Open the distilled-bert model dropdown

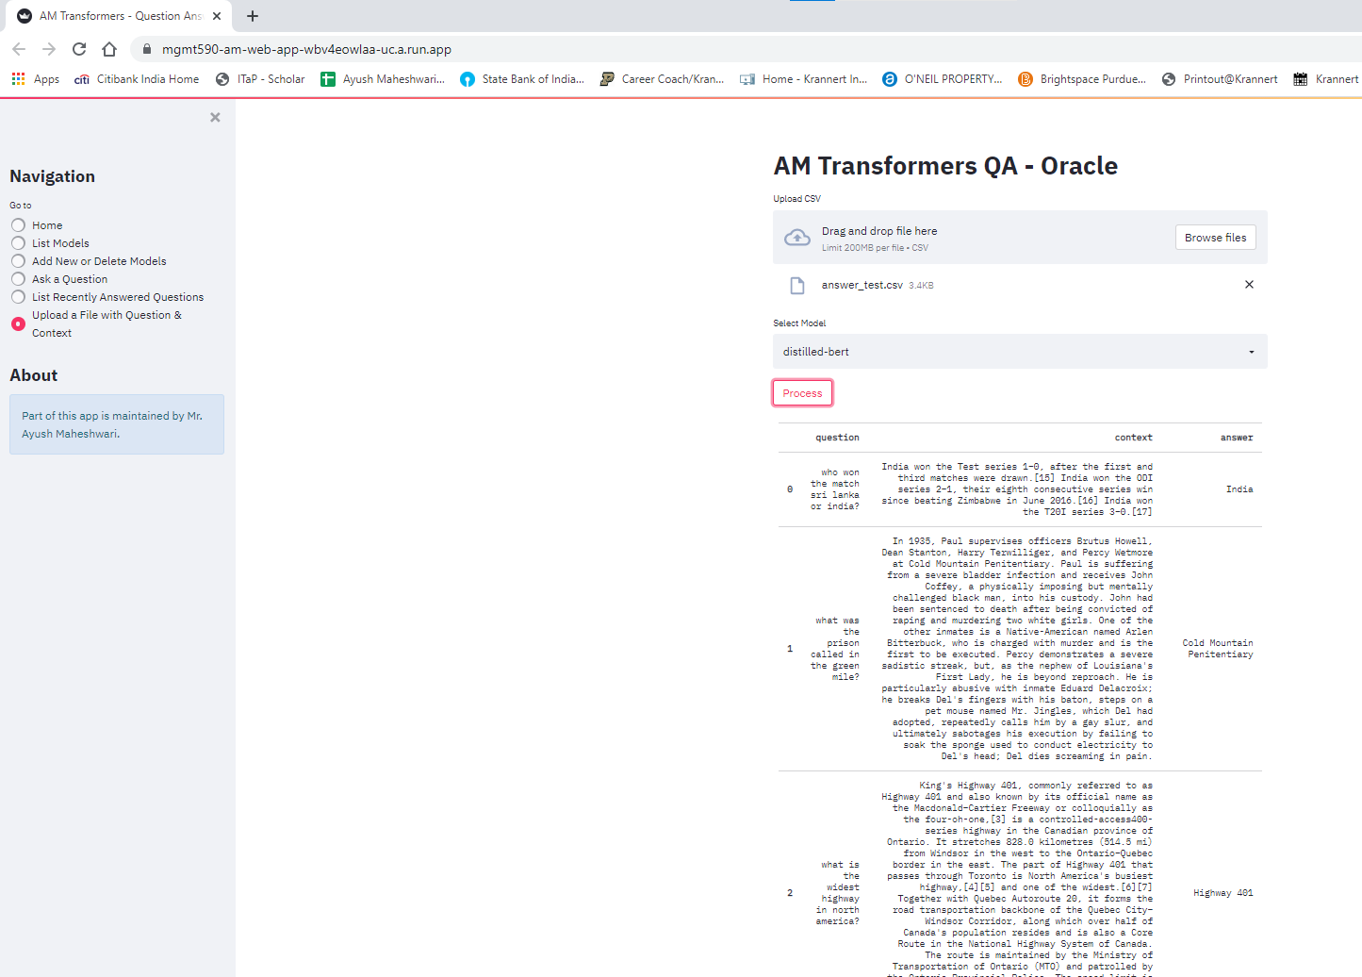pyautogui.click(x=1019, y=351)
